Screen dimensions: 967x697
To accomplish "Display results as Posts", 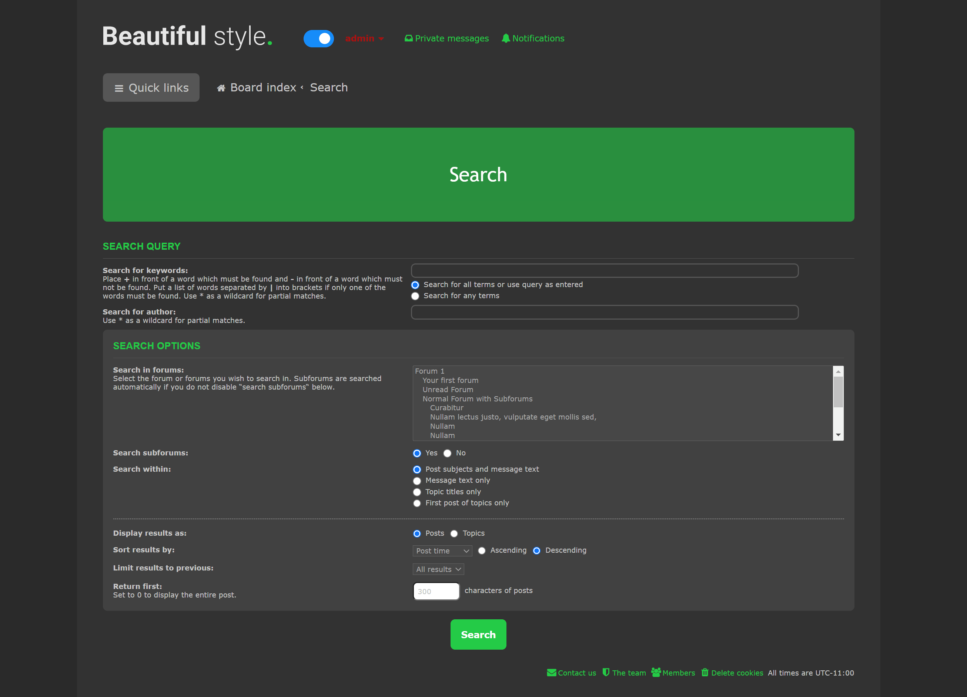I will (x=417, y=534).
